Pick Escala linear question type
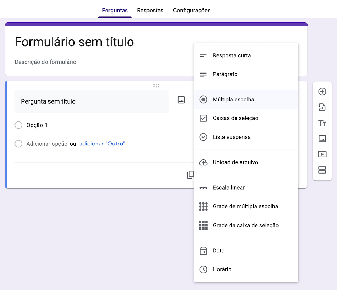Viewport: 337px width, 290px height. click(x=229, y=188)
